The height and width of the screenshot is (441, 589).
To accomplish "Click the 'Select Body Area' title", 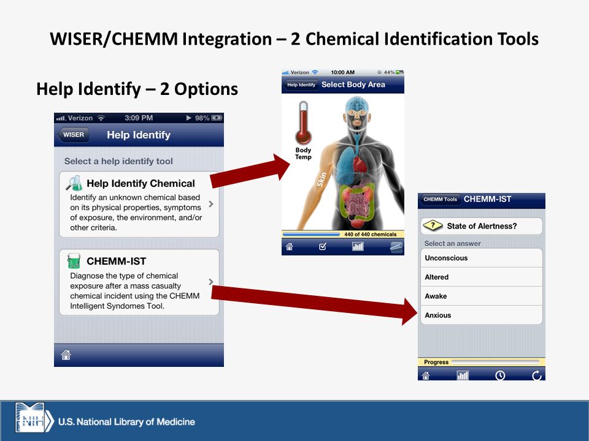I will (353, 85).
